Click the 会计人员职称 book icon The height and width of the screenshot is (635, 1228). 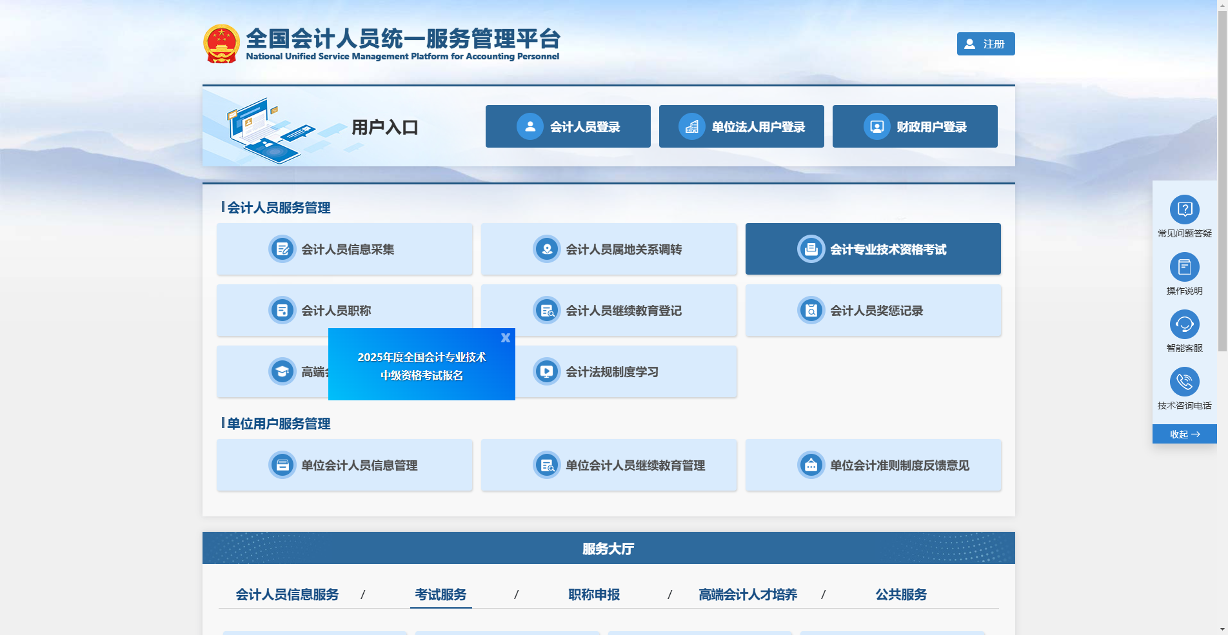click(x=282, y=310)
